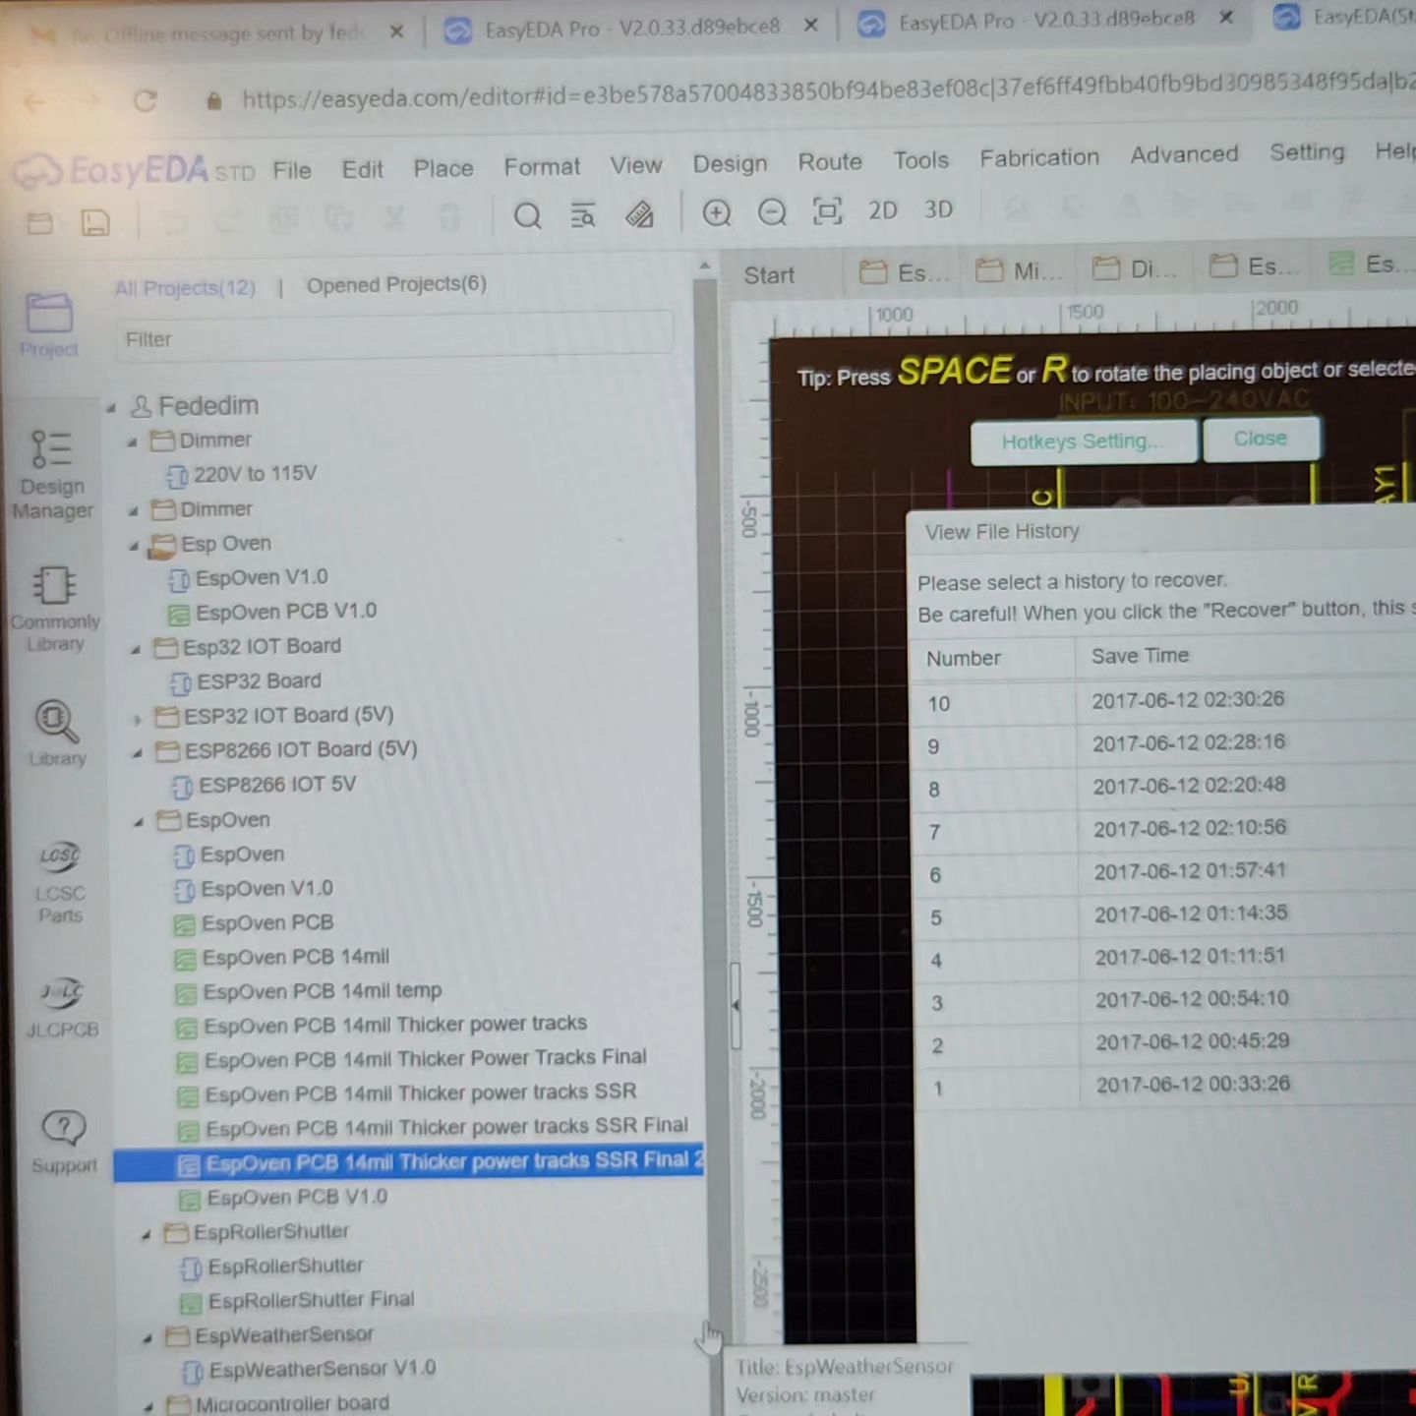
Task: Open the Route menu
Action: point(830,161)
